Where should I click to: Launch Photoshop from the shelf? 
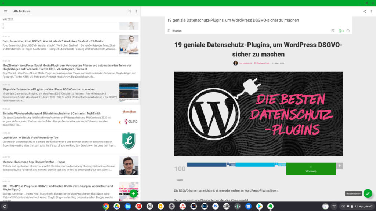coord(215,206)
